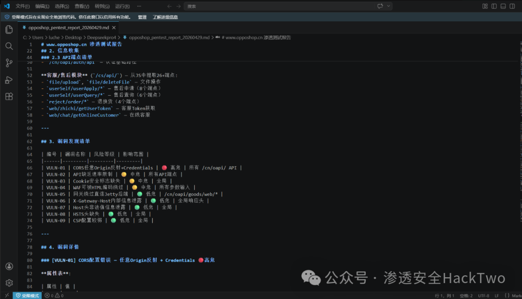
Task: Open the 转到(G) menu
Action: [102, 6]
